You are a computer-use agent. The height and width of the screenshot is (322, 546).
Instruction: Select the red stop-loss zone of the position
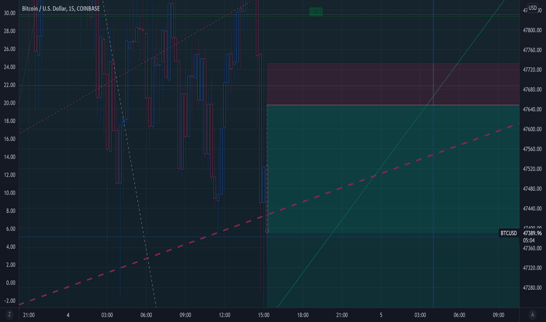tap(393, 84)
